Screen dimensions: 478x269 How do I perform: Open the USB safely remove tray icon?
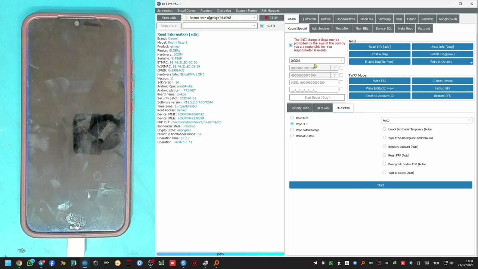click(419, 263)
